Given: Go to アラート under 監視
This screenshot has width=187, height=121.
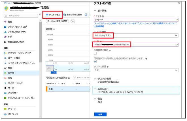Looking at the screenshot, I should pyautogui.click(x=12, y=109).
